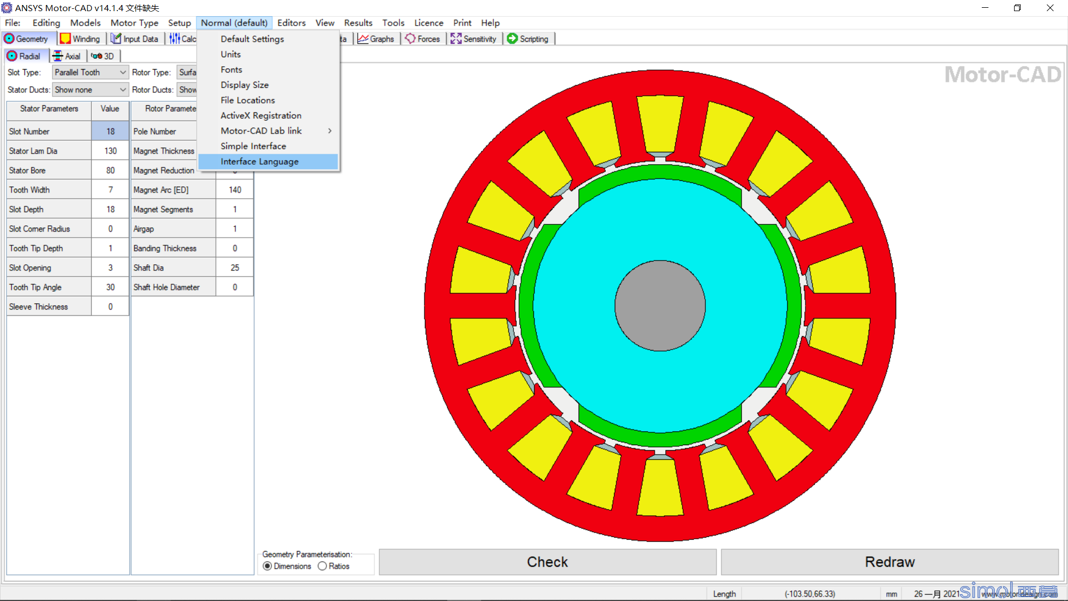Image resolution: width=1068 pixels, height=601 pixels.
Task: Click the cyan rotor core in drawing
Action: 660,223
